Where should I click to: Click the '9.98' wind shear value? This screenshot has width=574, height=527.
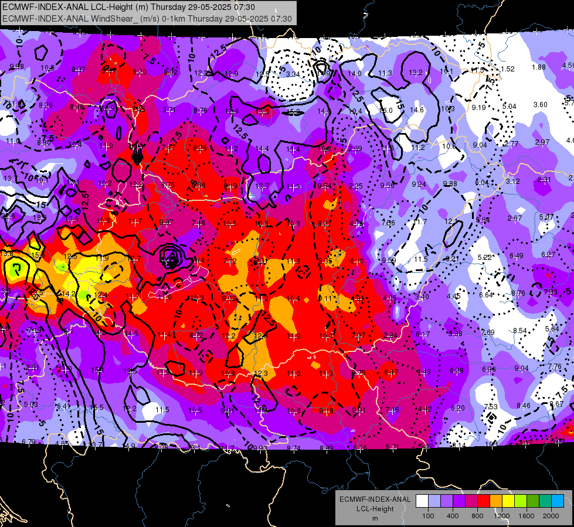point(16,67)
